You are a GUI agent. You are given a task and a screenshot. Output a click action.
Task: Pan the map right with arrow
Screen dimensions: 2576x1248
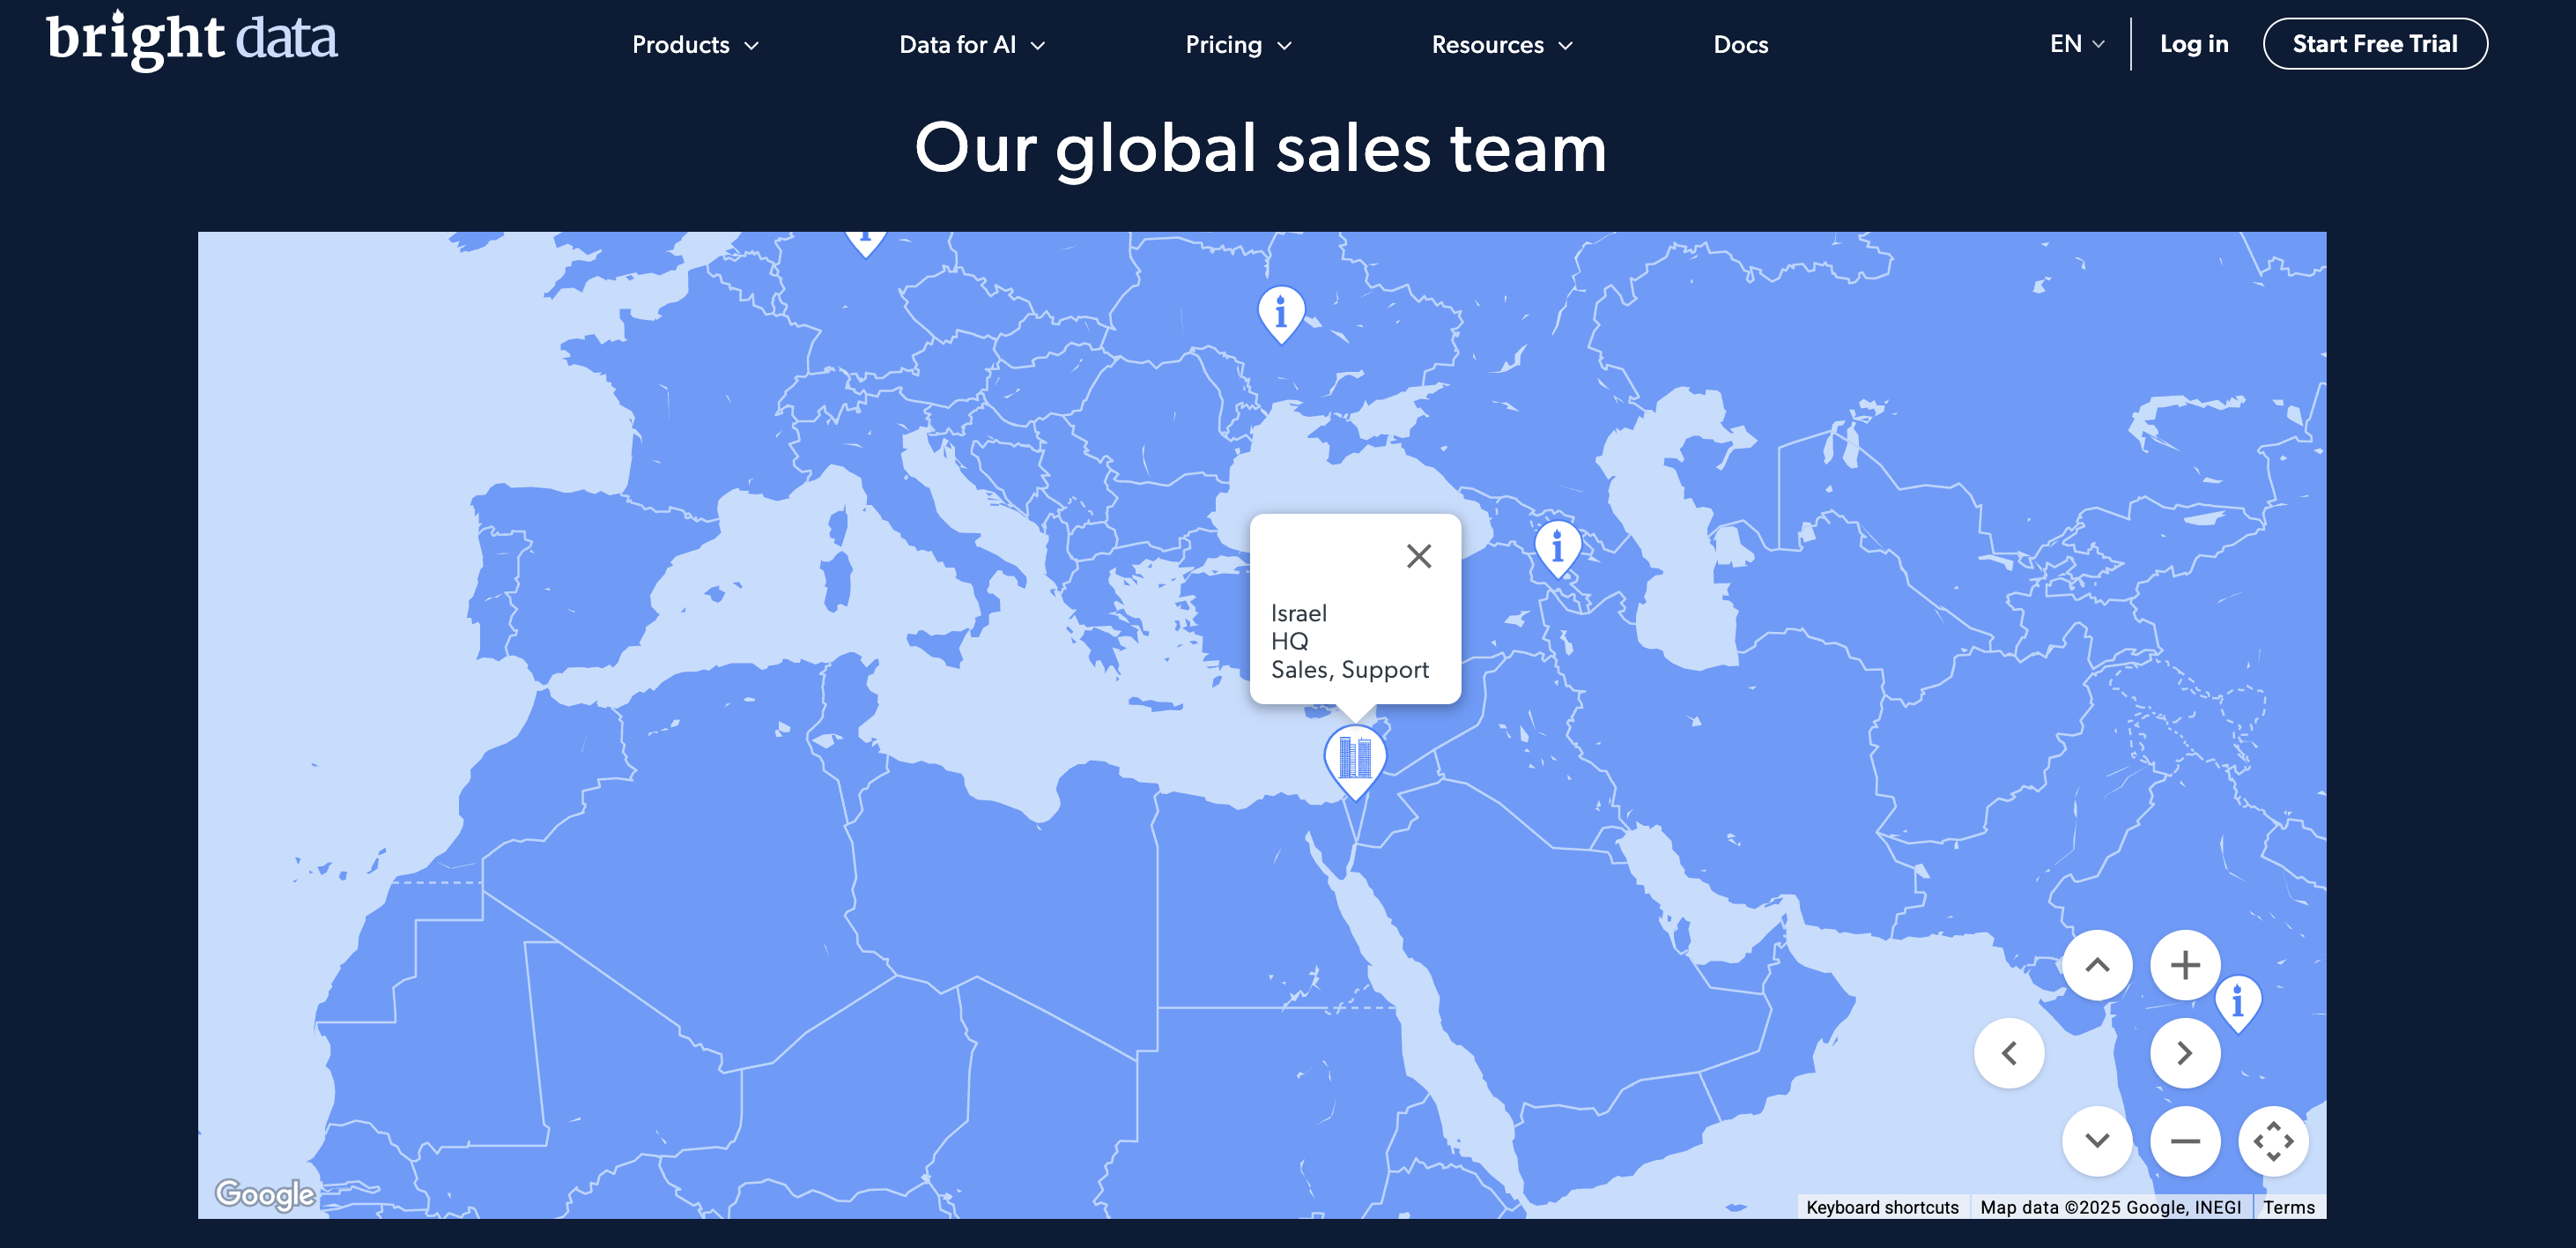coord(2185,1053)
